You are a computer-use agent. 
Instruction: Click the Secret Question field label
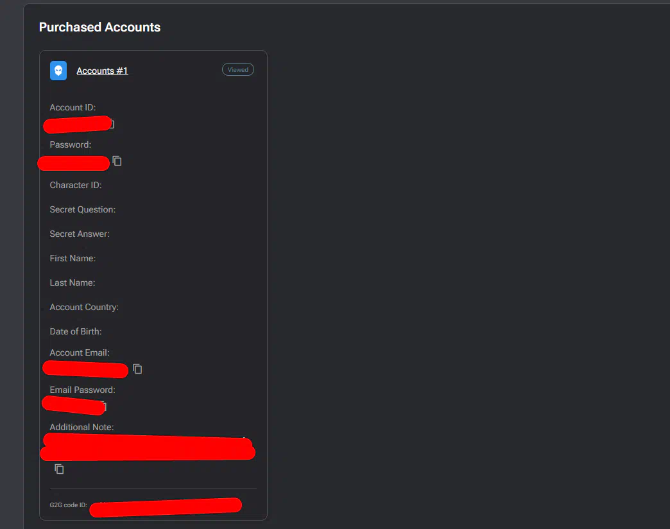pos(82,209)
